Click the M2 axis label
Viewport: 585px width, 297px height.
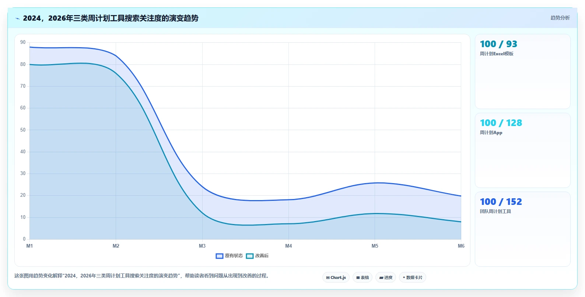pyautogui.click(x=116, y=246)
